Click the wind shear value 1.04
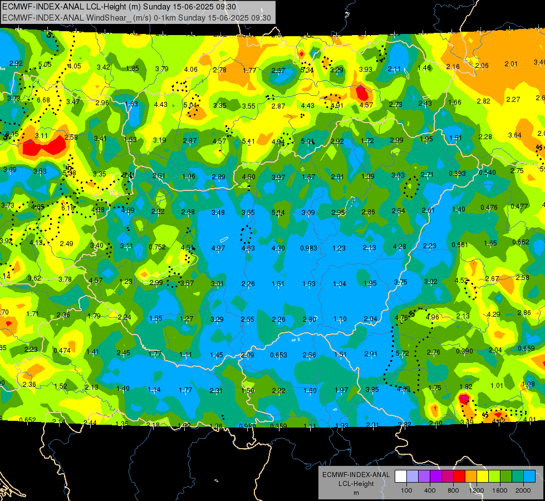Image resolution: width=545 pixels, height=501 pixels. pyautogui.click(x=340, y=284)
